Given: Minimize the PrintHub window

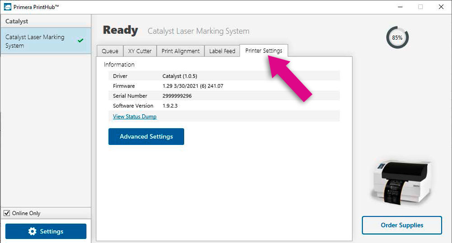Looking at the screenshot, I should tap(400, 7).
